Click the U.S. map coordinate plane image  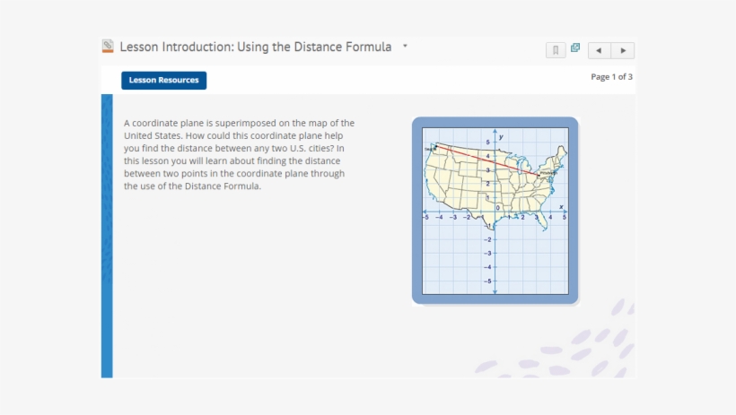pos(495,211)
